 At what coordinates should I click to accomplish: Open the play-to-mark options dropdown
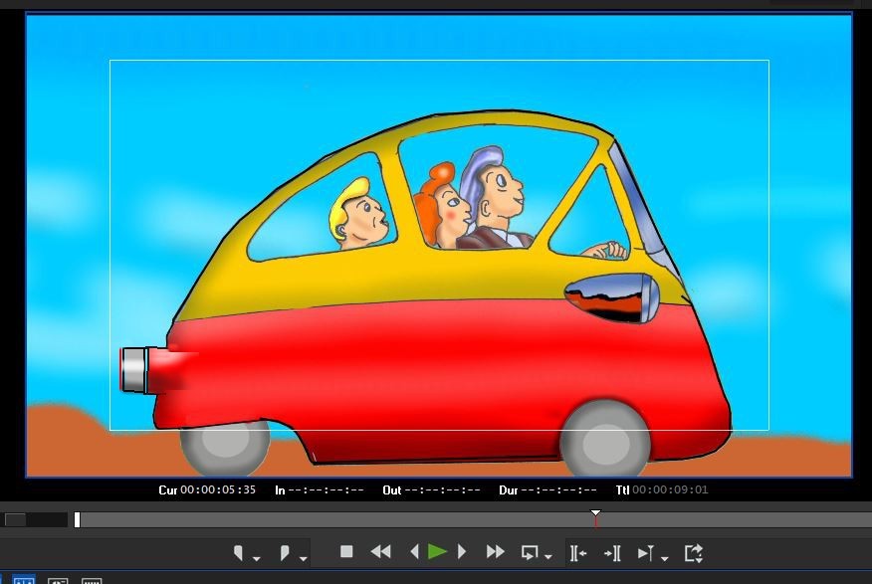coord(665,558)
